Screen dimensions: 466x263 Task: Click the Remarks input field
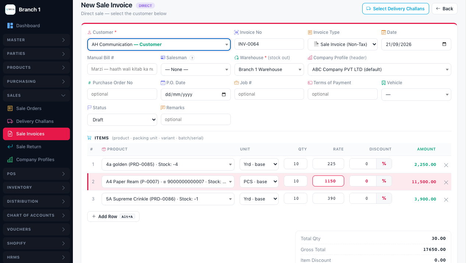pyautogui.click(x=196, y=120)
